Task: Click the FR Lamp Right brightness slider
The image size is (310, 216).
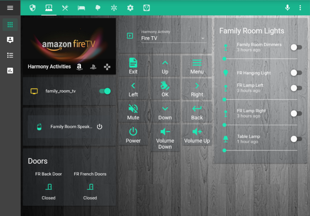Action: tap(261, 125)
